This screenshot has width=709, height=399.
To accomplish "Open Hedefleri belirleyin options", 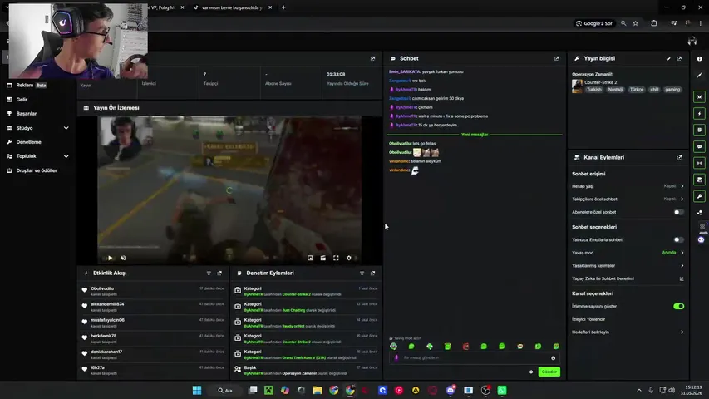I will (x=682, y=332).
